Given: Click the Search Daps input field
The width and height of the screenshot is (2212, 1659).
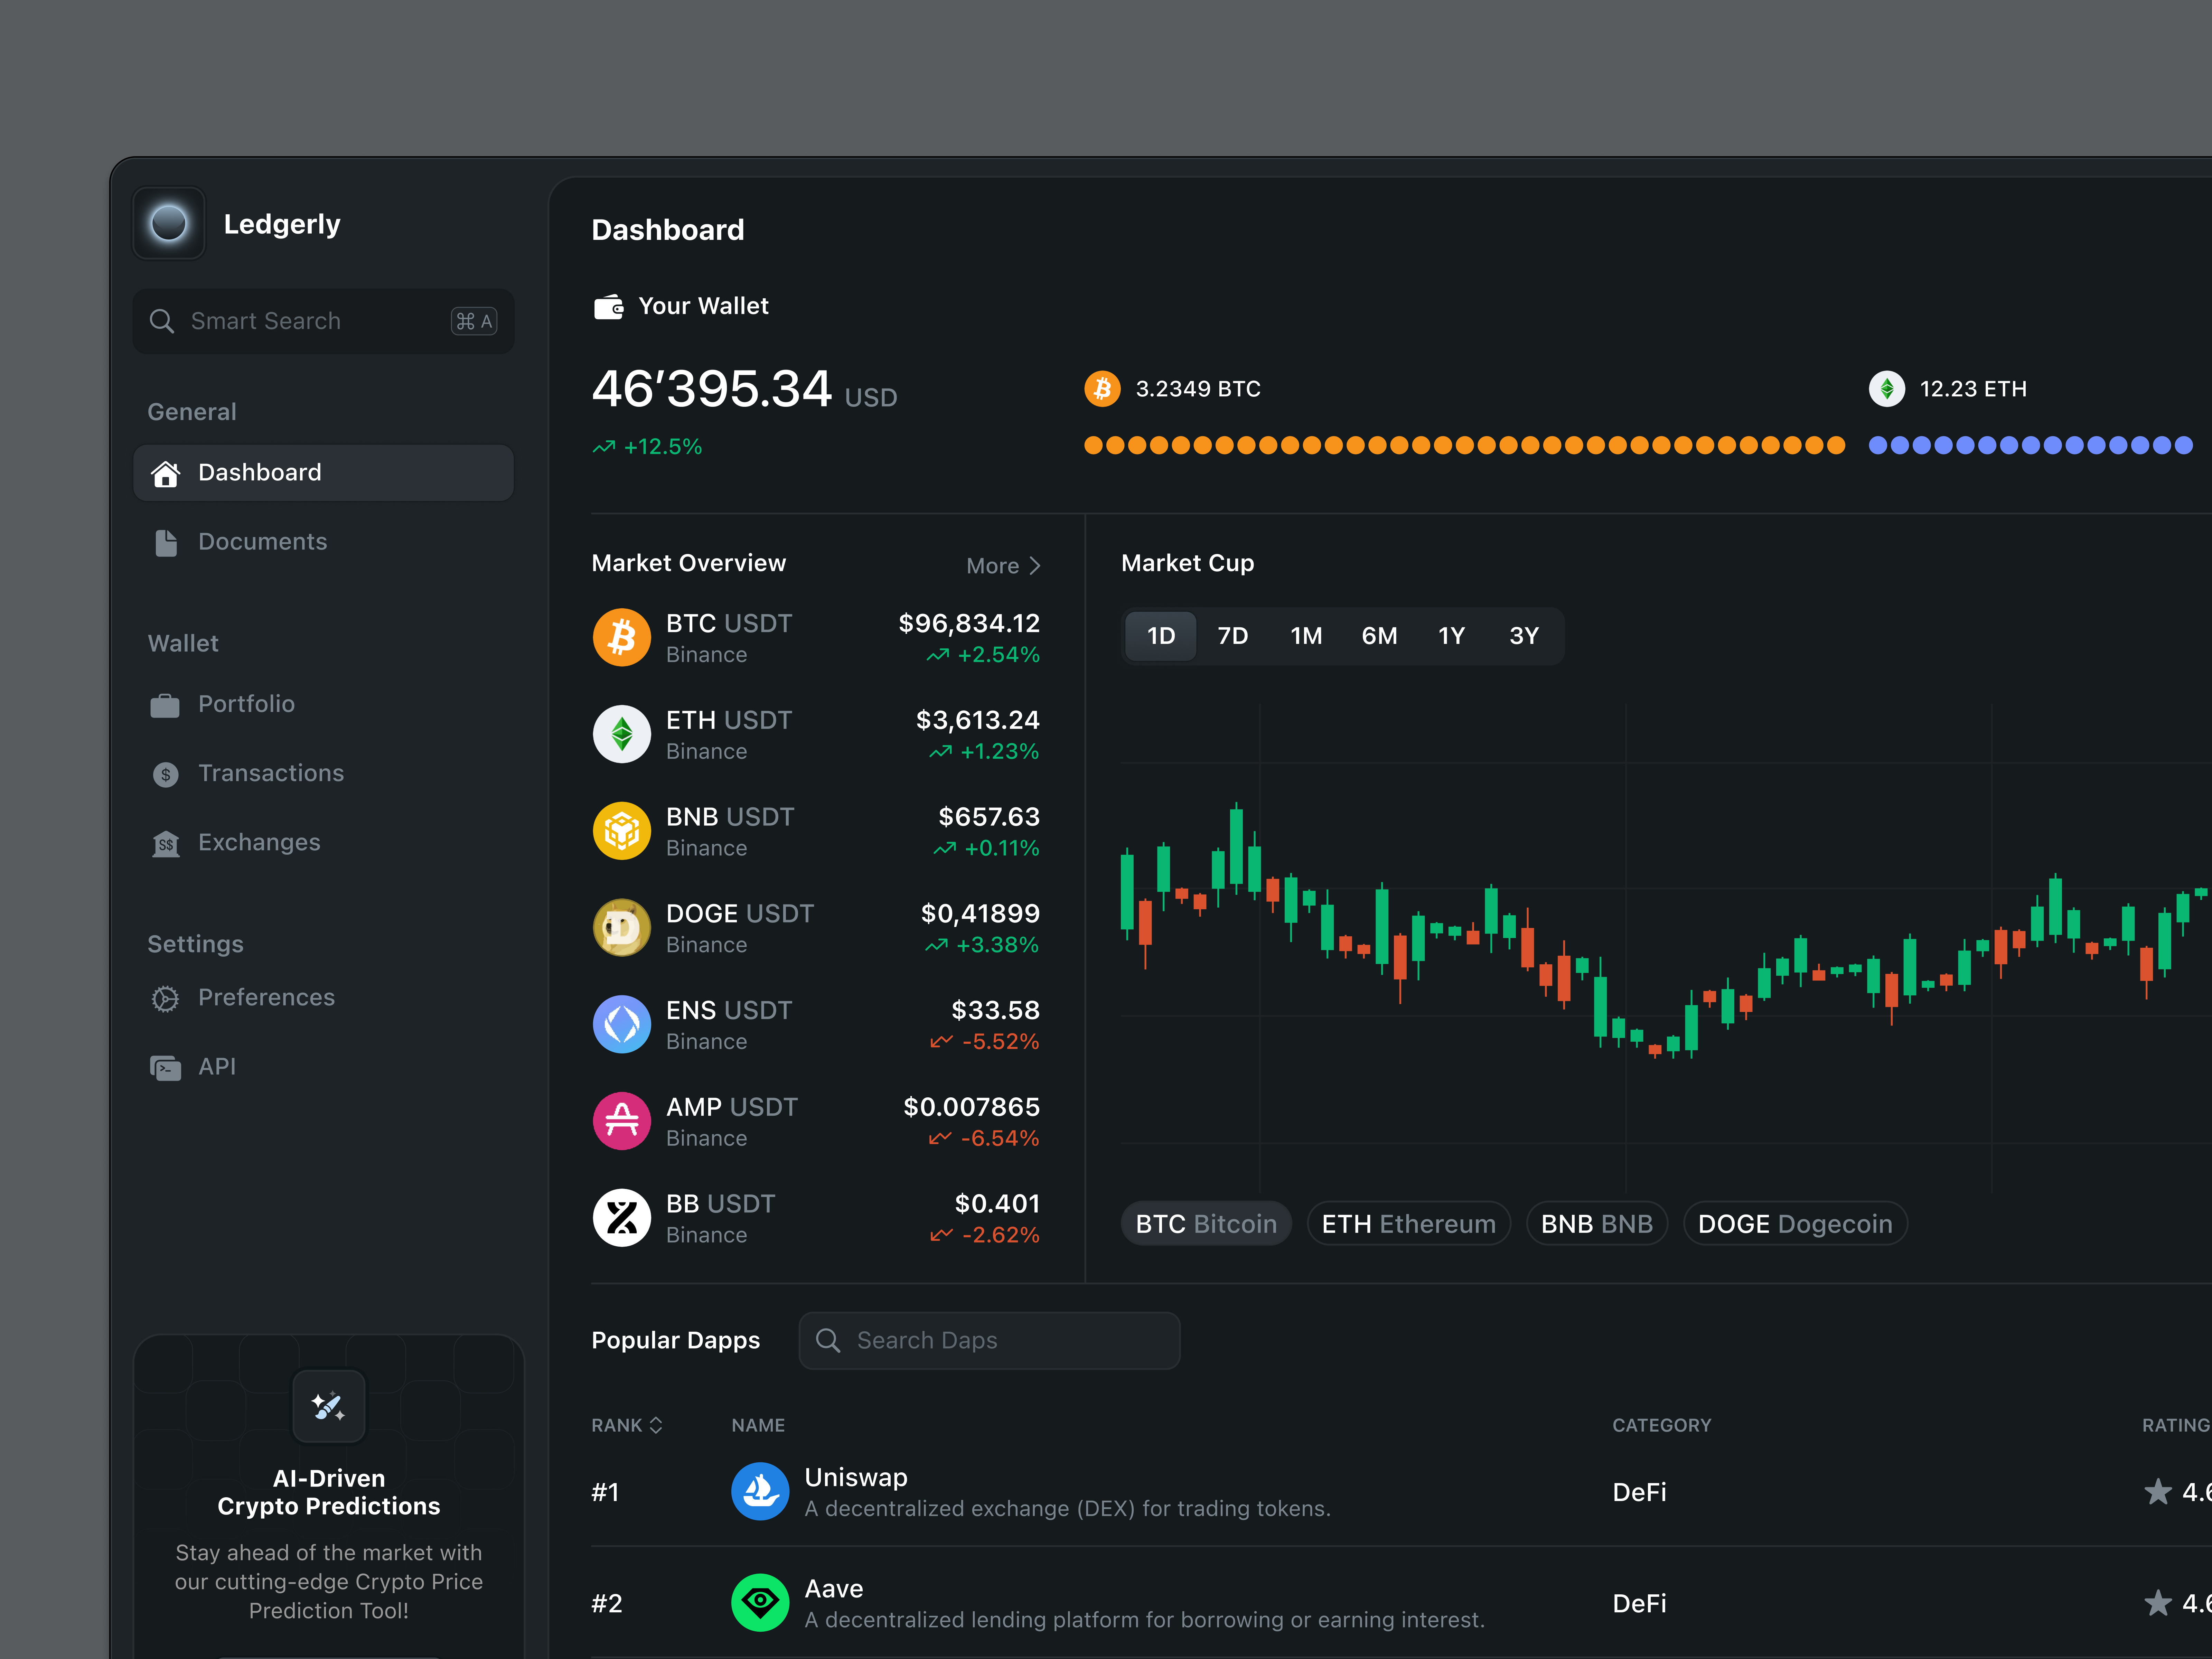Looking at the screenshot, I should (x=989, y=1340).
